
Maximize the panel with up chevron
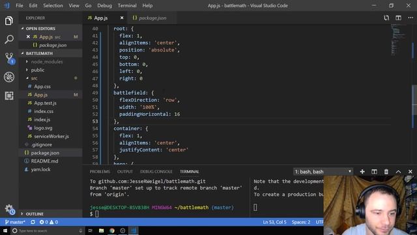398,172
